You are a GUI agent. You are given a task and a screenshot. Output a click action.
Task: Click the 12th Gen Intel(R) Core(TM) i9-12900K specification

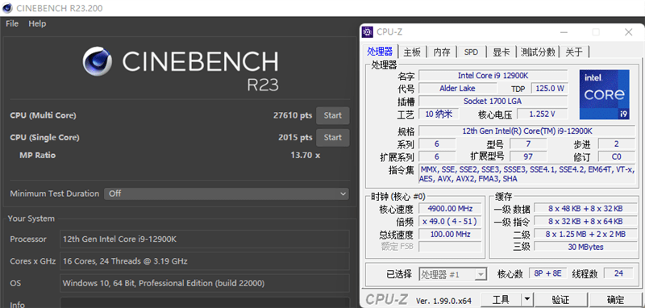pyautogui.click(x=527, y=131)
